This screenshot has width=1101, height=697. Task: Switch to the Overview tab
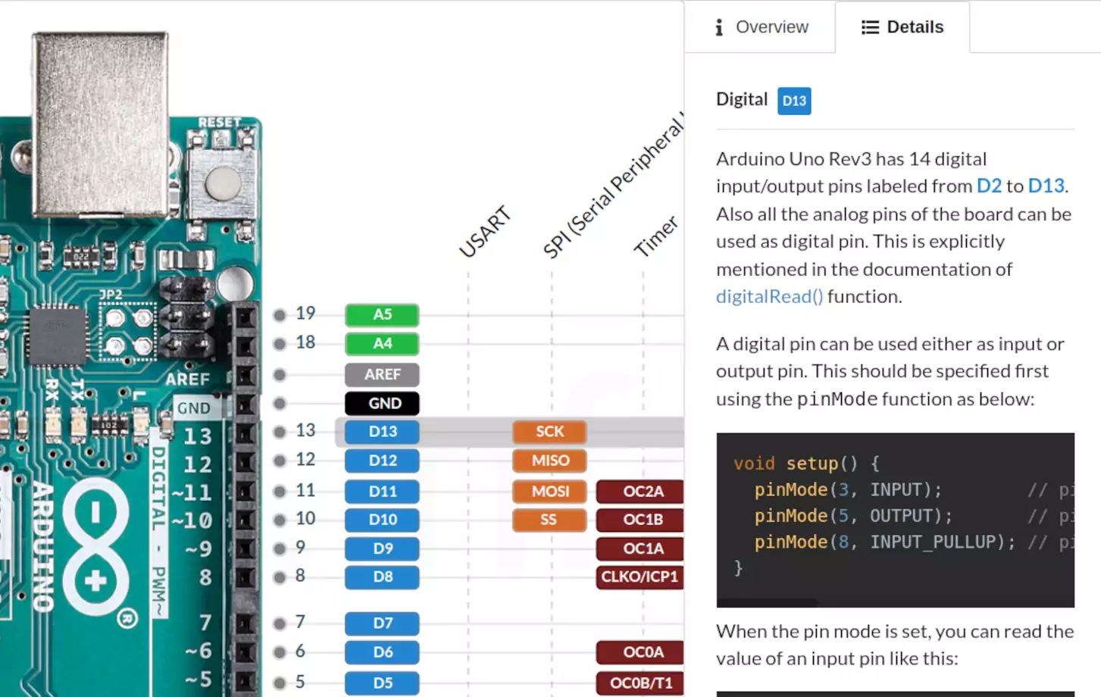771,27
